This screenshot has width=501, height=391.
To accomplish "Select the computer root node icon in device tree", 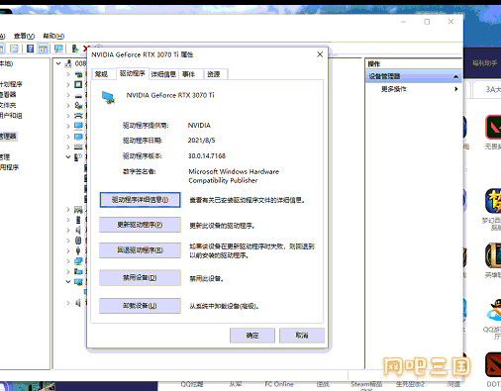I will [68, 63].
